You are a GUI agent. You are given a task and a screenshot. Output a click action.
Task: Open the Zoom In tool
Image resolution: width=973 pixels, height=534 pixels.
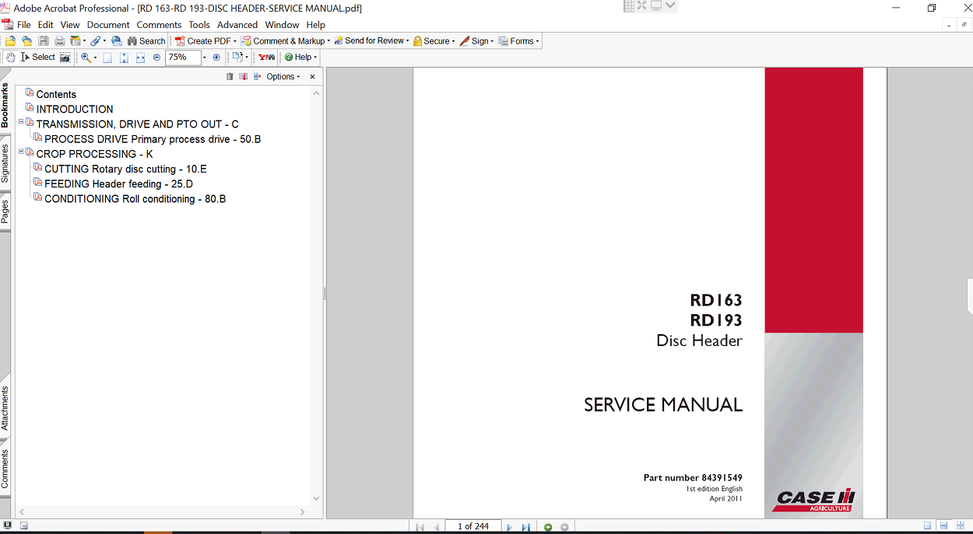[x=86, y=57]
